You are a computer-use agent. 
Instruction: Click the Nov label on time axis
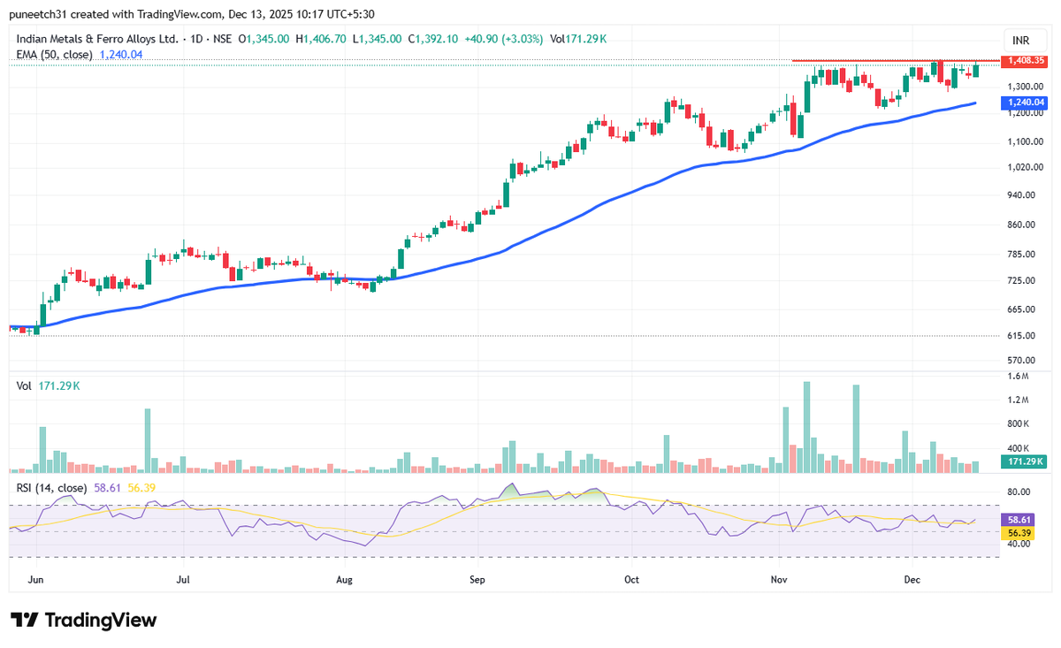tap(779, 580)
